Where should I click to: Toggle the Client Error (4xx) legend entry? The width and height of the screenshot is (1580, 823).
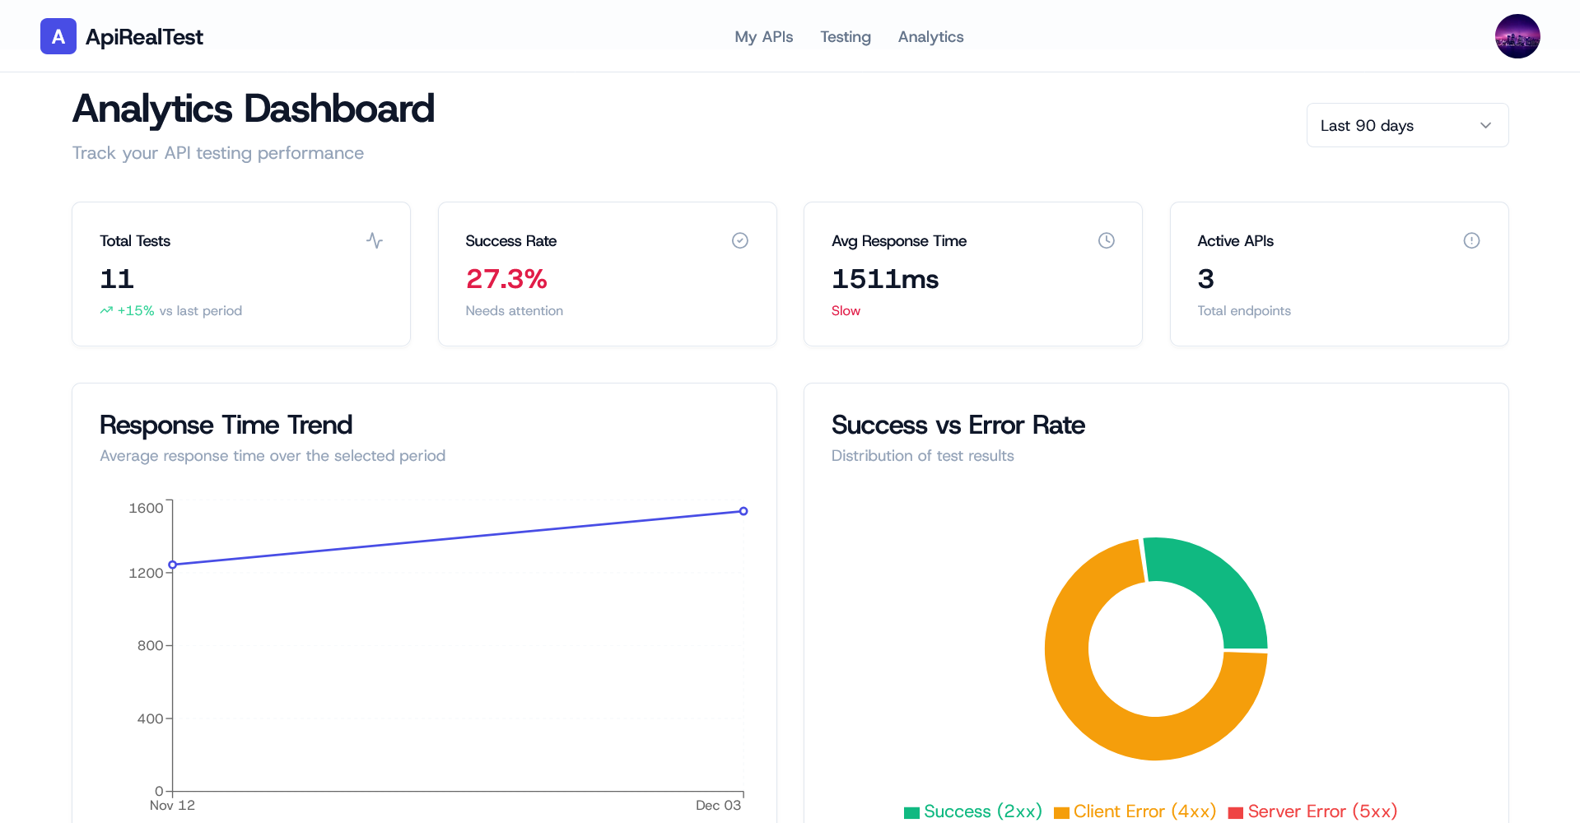1135,811
